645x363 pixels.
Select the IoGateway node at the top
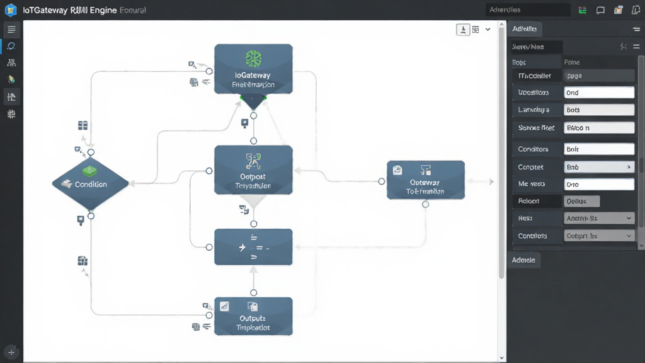[253, 69]
